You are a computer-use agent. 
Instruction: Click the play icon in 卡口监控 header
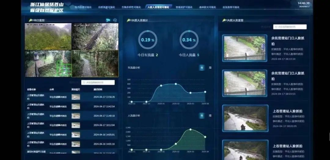point(115,20)
